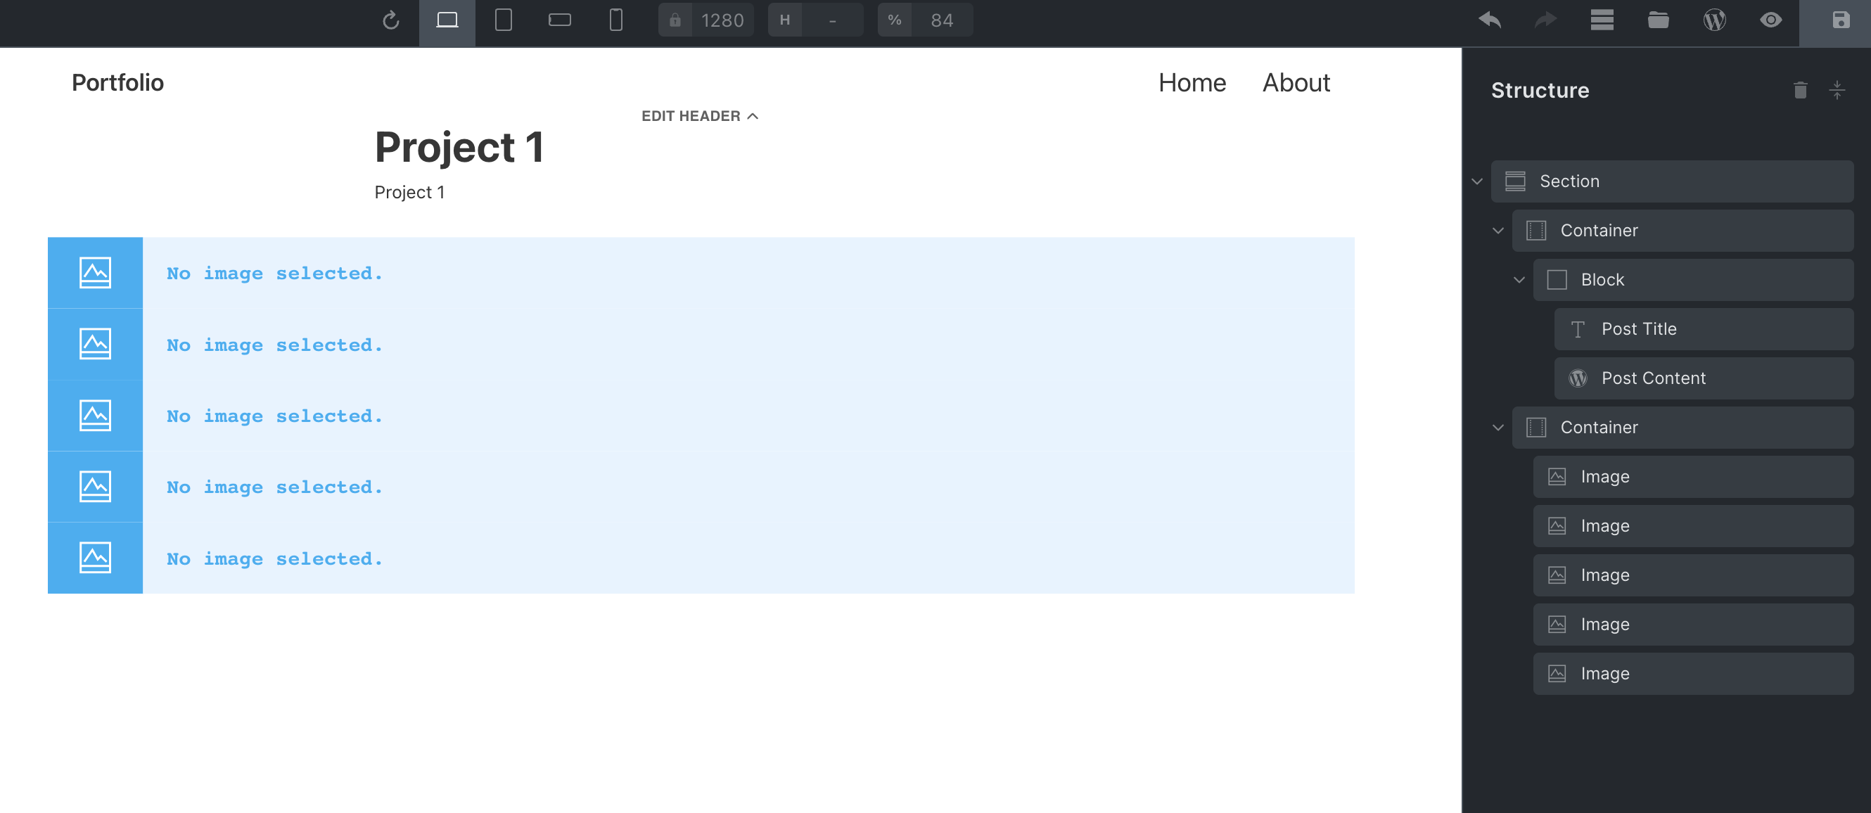
Task: Select the Block row
Action: point(1693,280)
